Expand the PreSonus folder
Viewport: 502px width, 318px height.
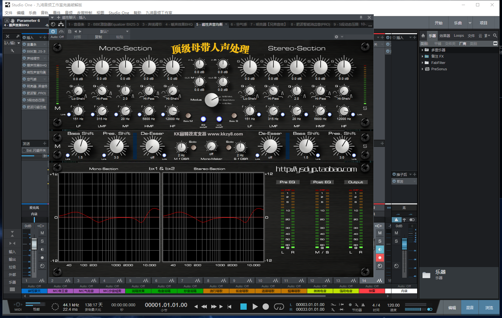pyautogui.click(x=423, y=69)
